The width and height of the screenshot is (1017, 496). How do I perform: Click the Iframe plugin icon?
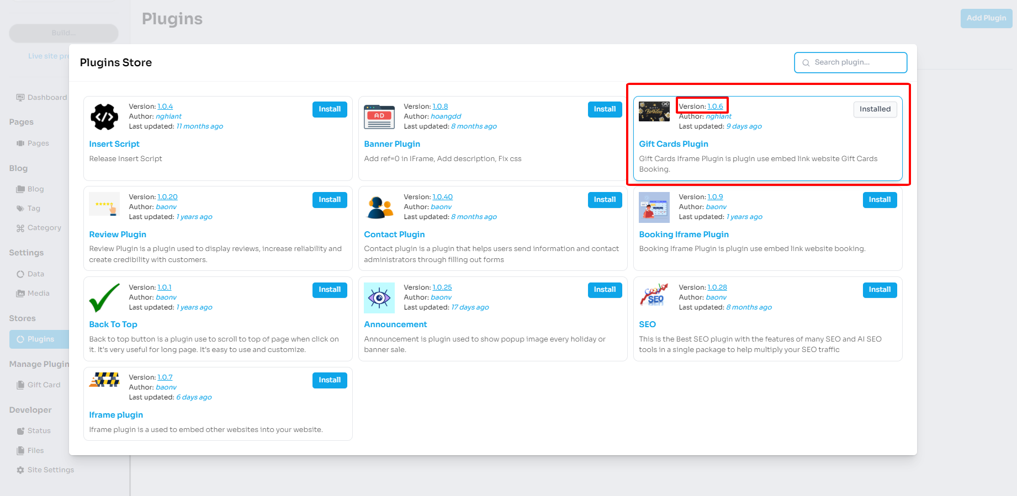[104, 380]
